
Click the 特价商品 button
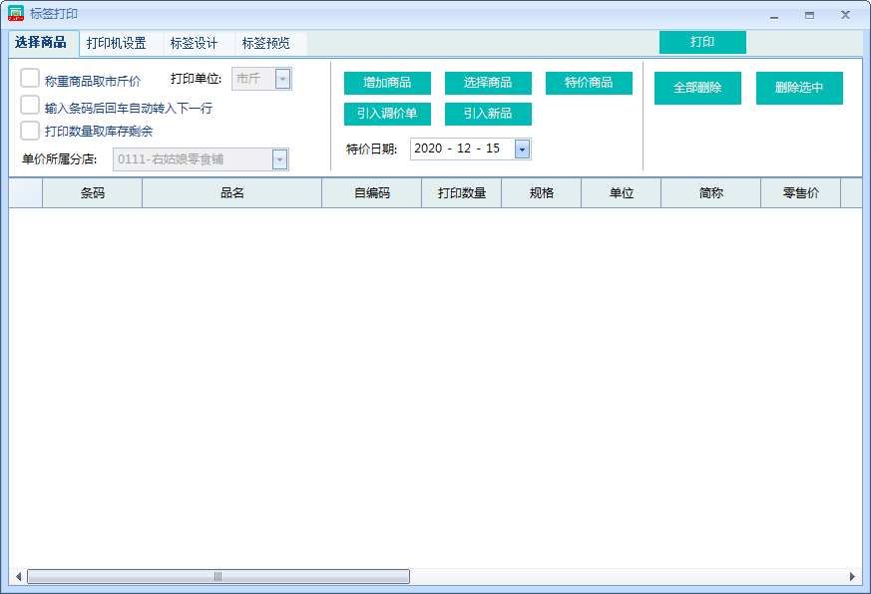[x=589, y=83]
